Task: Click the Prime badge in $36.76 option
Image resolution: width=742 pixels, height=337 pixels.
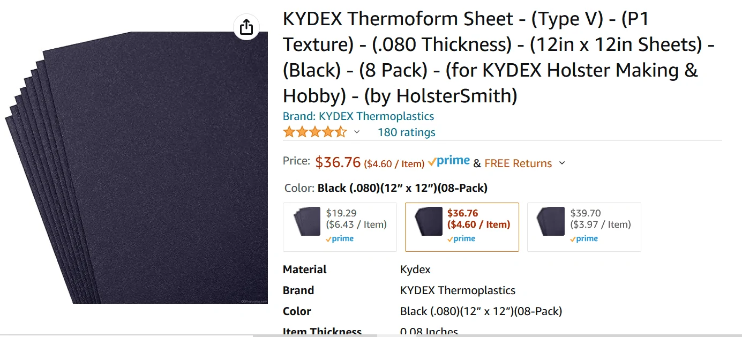Action: point(462,239)
